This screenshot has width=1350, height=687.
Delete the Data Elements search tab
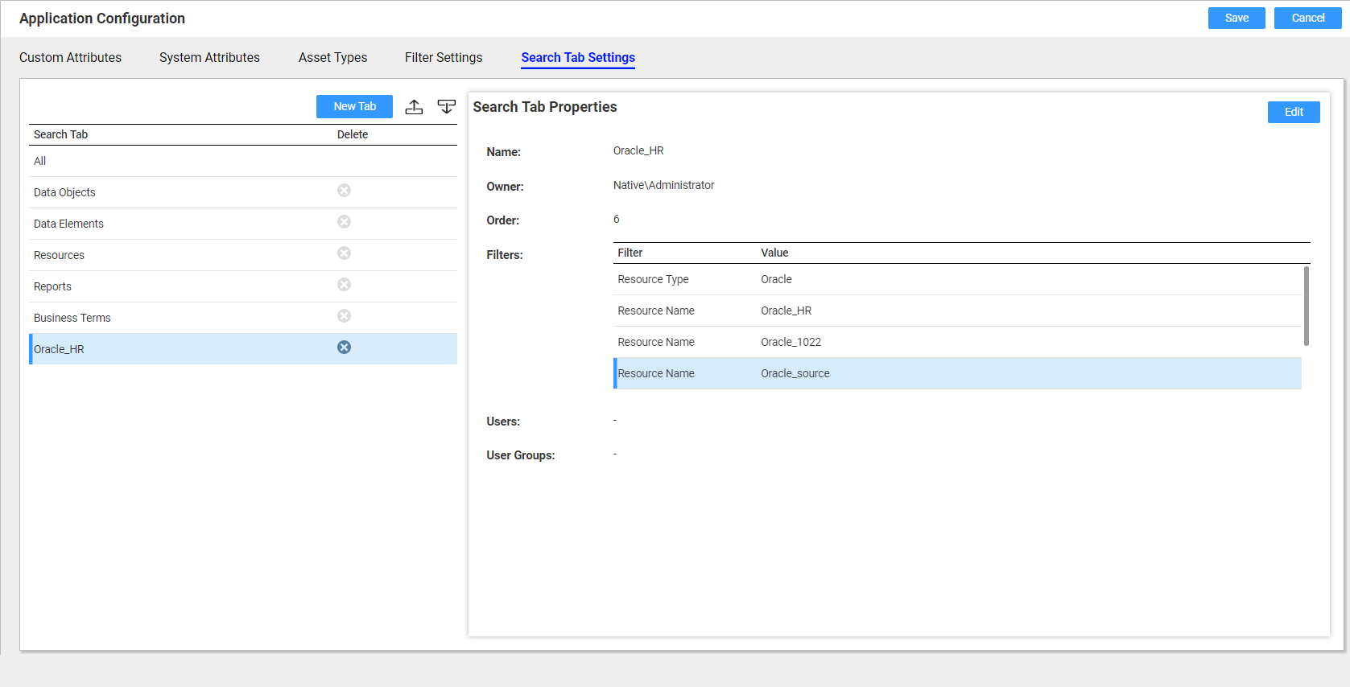344,222
